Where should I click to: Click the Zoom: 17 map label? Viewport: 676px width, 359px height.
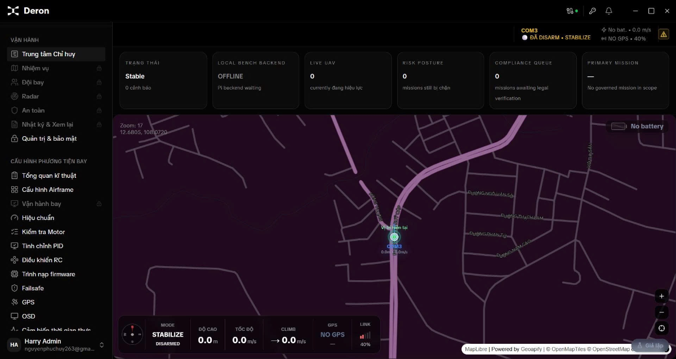tap(131, 125)
